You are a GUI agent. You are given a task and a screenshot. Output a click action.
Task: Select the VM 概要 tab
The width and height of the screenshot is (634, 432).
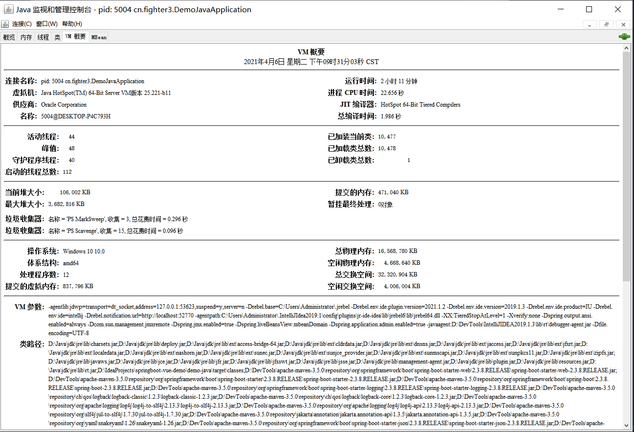[76, 37]
